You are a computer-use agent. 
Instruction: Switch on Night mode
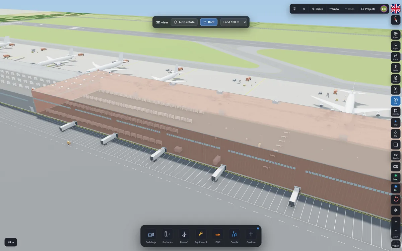pos(396,46)
